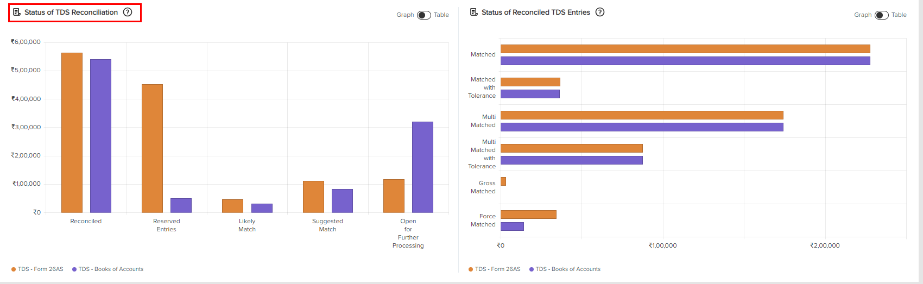
Task: Click Suggested Match axis label
Action: (327, 225)
